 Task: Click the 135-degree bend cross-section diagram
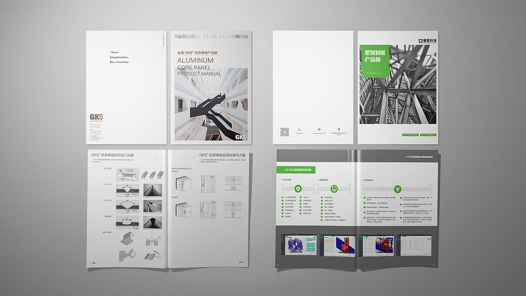click(128, 207)
